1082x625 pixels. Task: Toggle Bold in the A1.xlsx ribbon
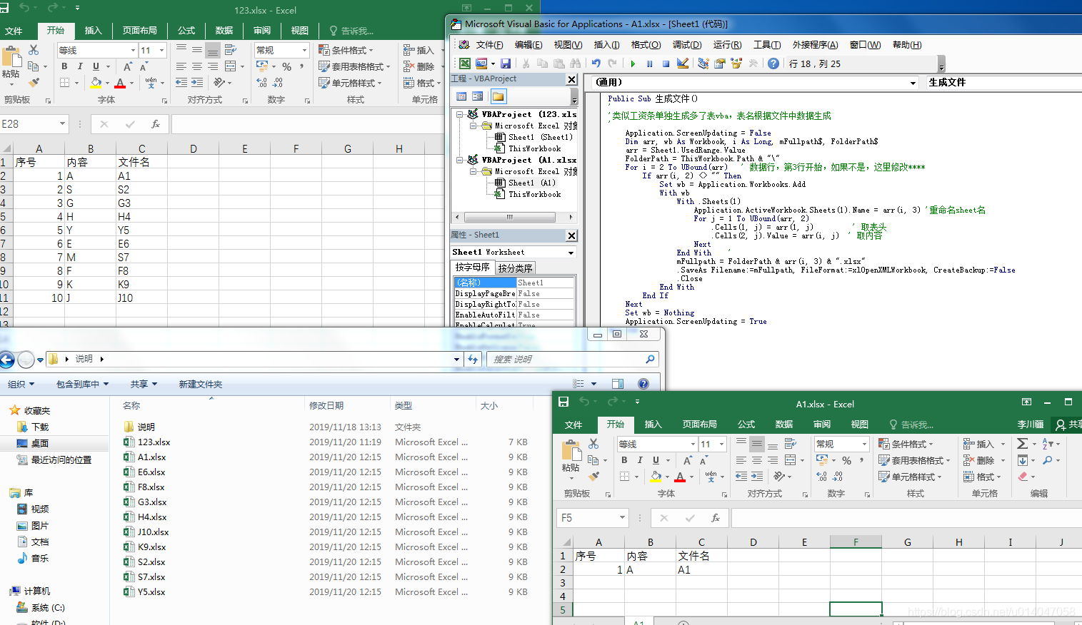[624, 460]
